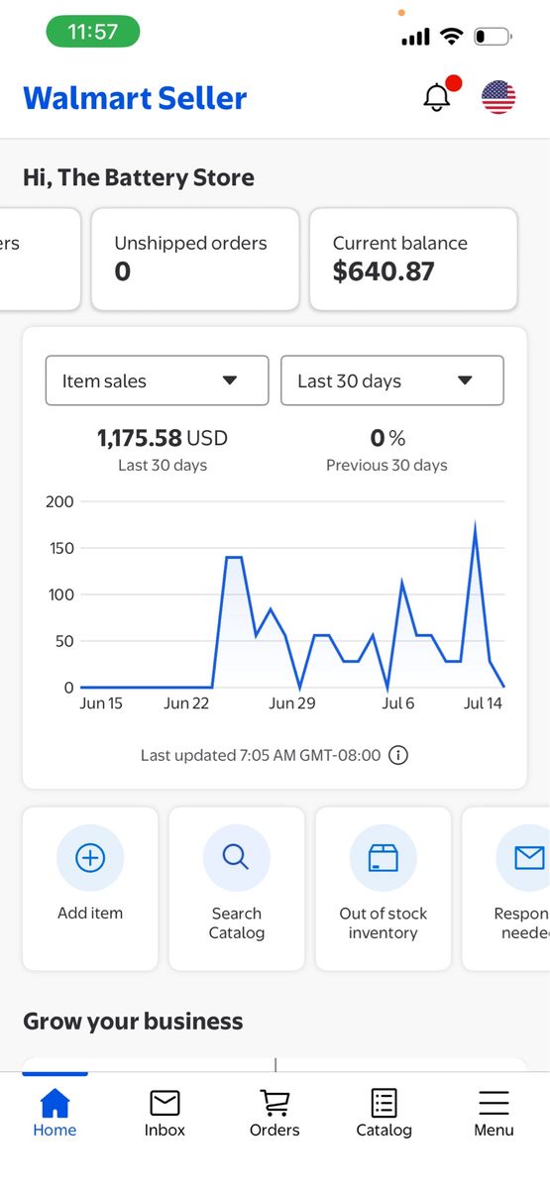Switch to the Catalog tab
Viewport: 550px width, 1189px height.
(384, 1114)
